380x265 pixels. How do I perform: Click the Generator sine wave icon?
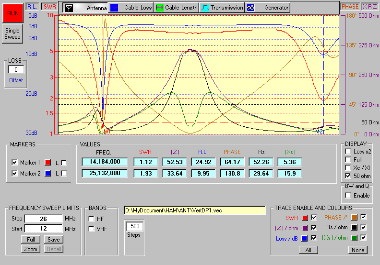pyautogui.click(x=250, y=8)
